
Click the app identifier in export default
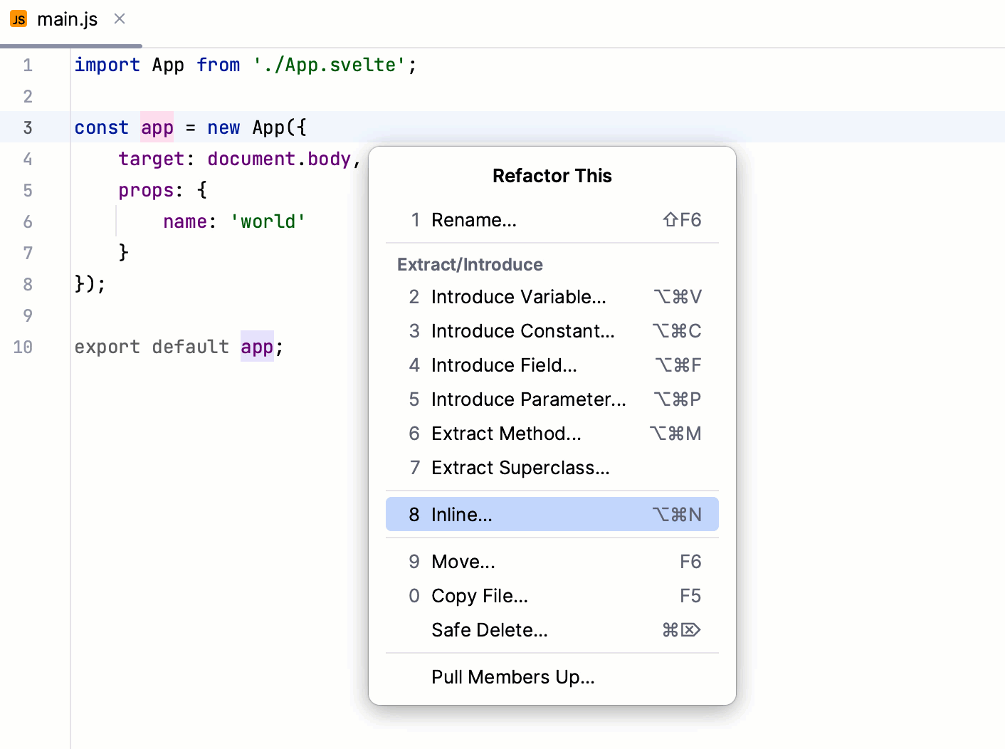click(257, 347)
